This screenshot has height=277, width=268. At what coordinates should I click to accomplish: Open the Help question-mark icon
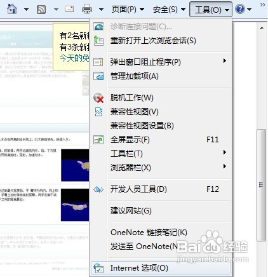pyautogui.click(x=240, y=10)
